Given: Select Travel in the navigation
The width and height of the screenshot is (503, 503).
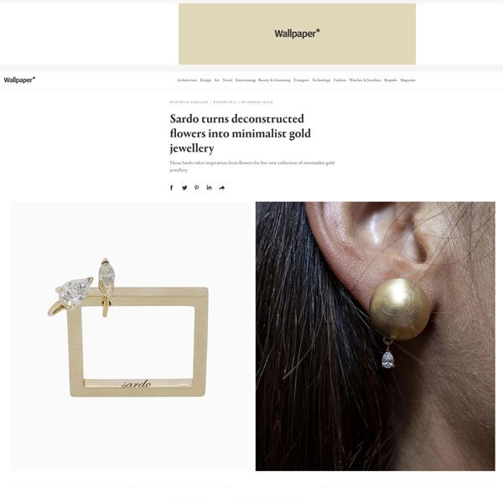Looking at the screenshot, I should [227, 80].
